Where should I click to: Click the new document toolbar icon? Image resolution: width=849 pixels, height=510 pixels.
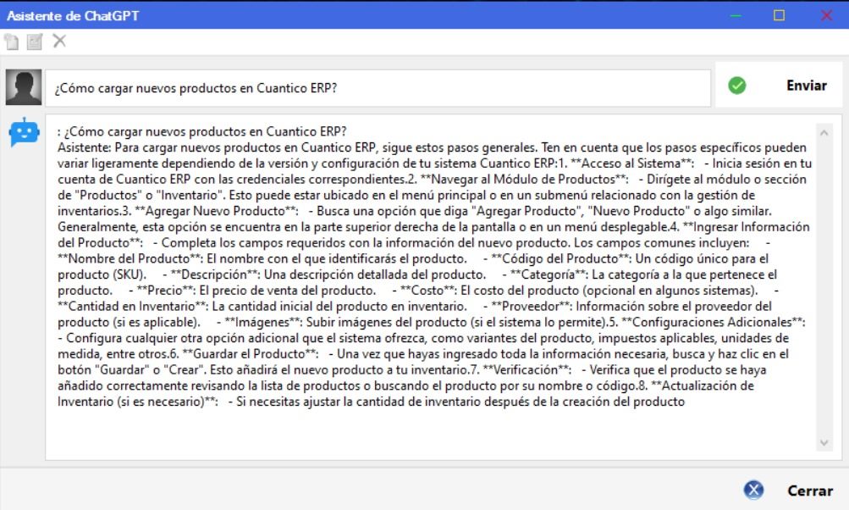[x=11, y=42]
